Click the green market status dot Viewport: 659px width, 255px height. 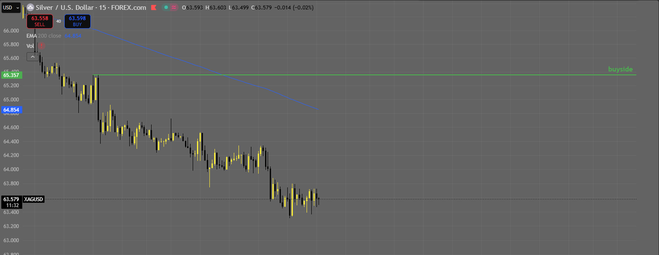tap(166, 8)
